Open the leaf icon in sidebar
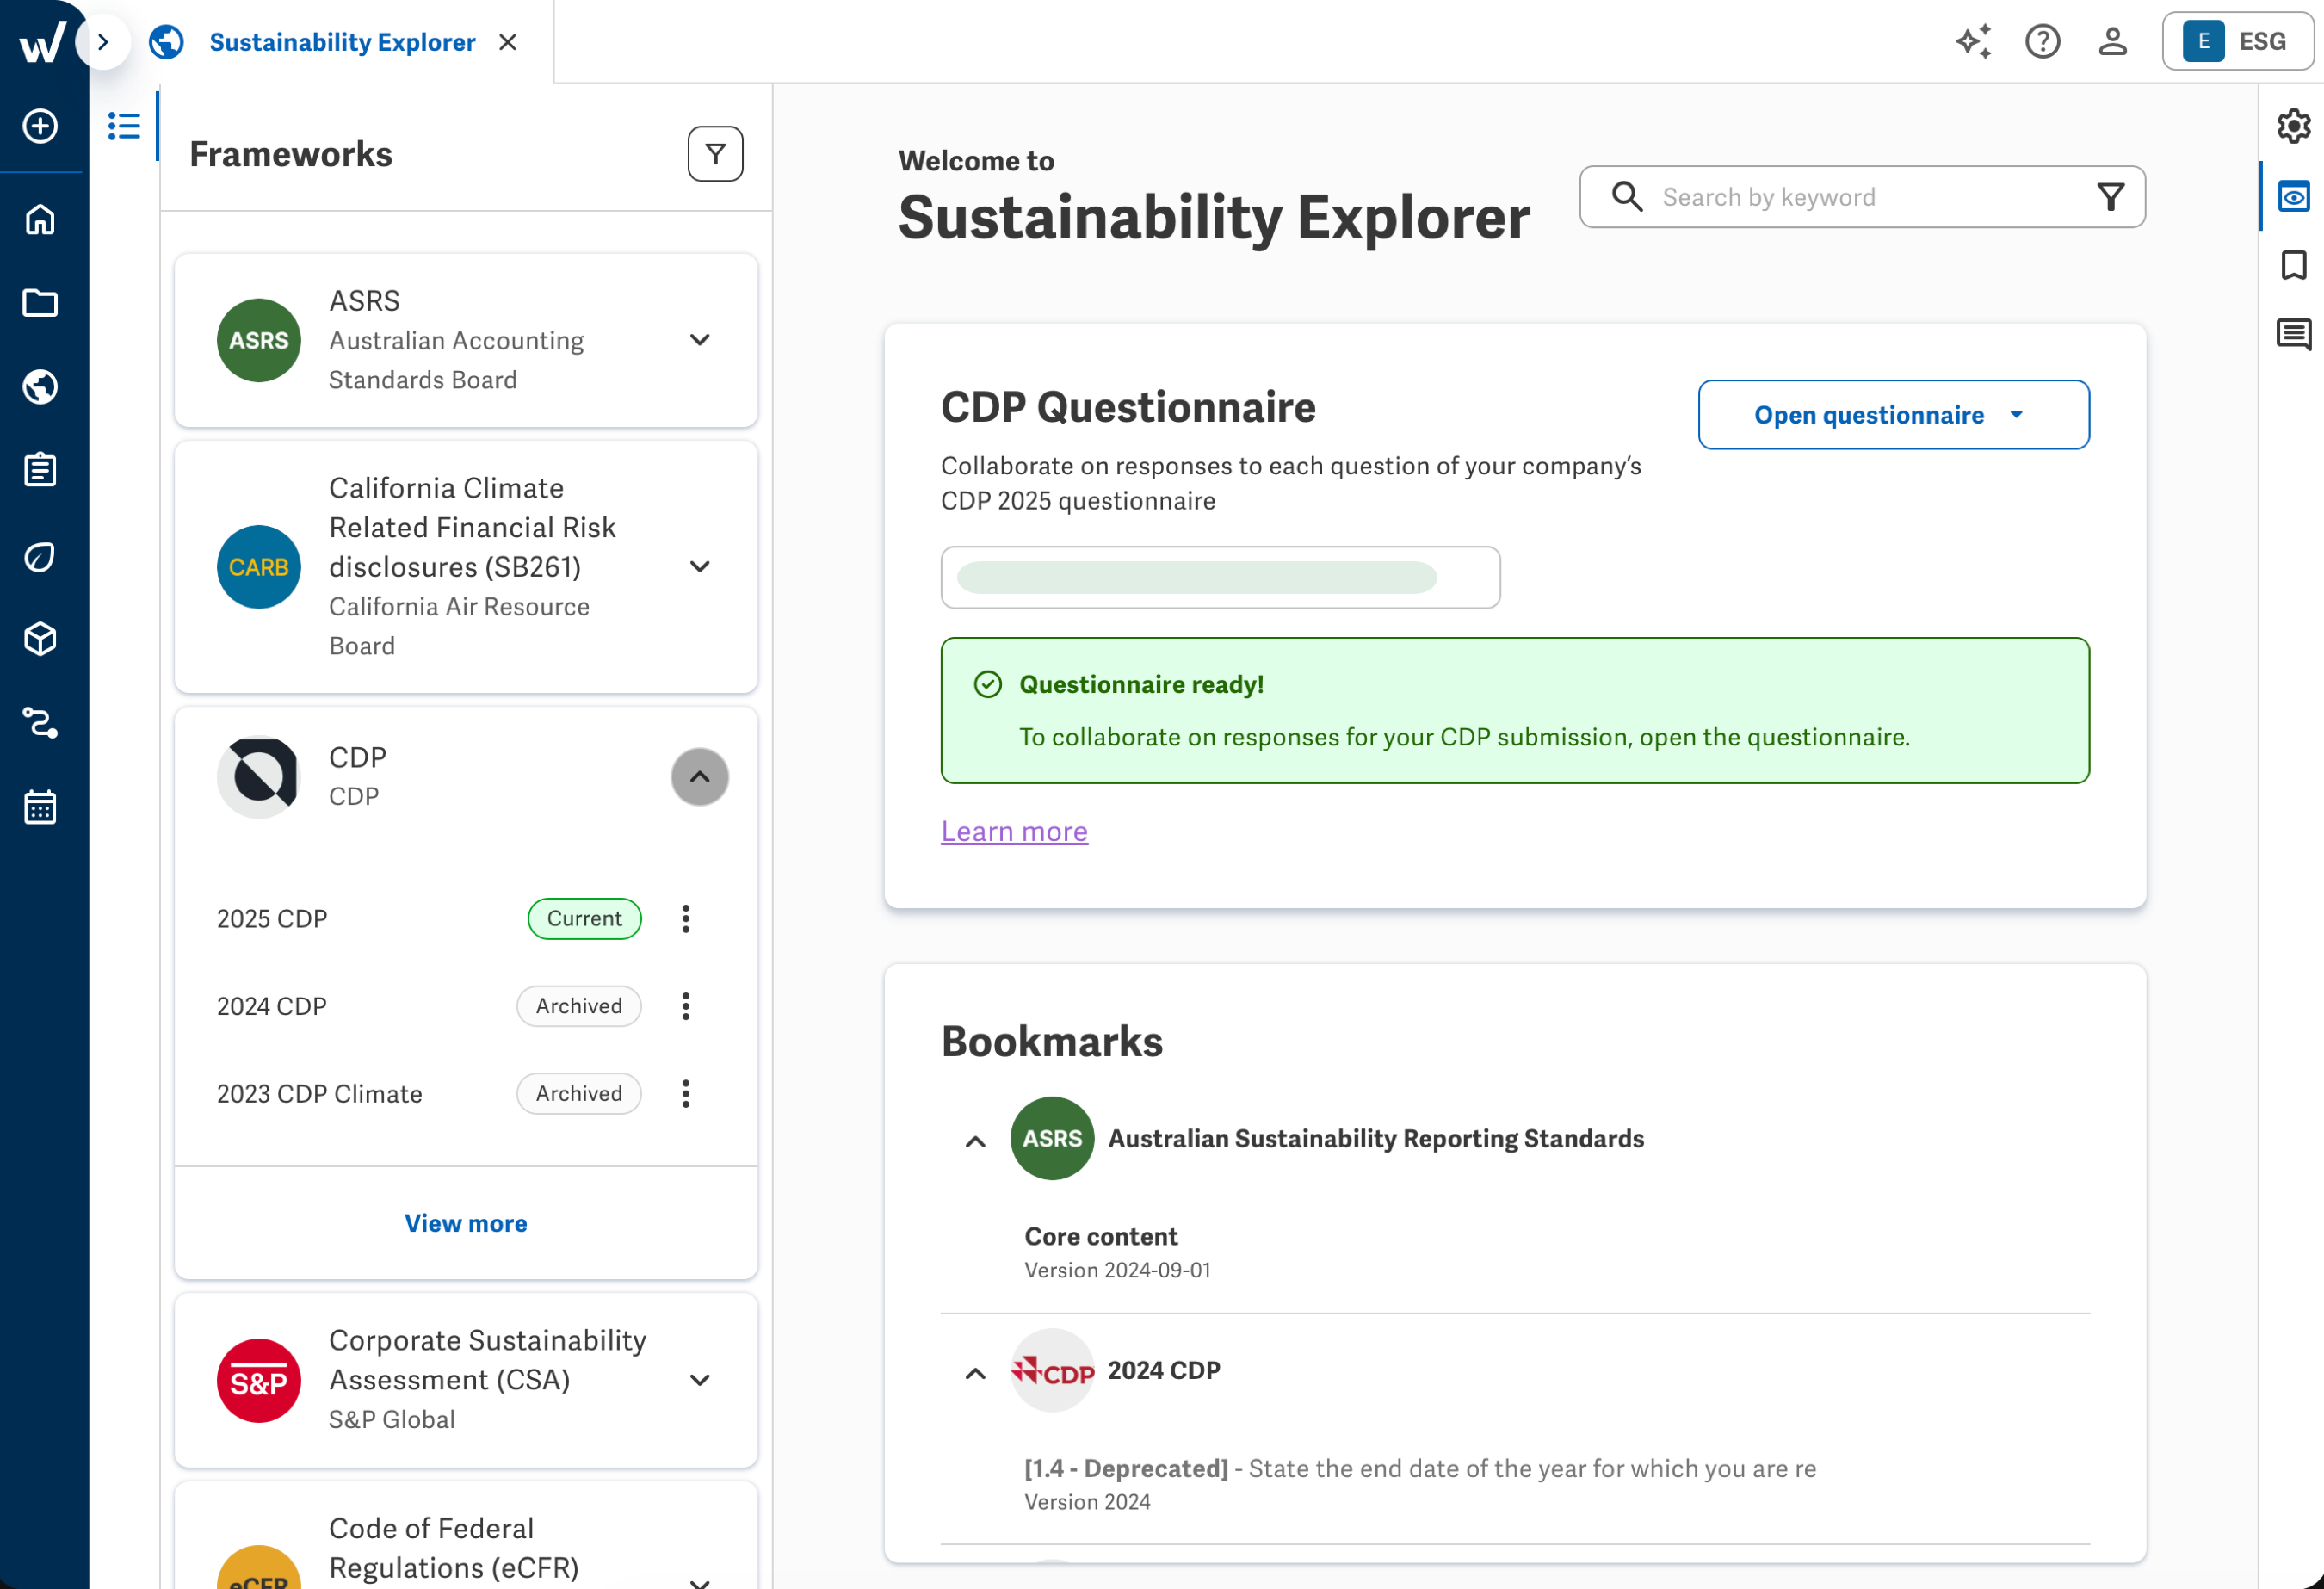The image size is (2324, 1589). click(40, 556)
